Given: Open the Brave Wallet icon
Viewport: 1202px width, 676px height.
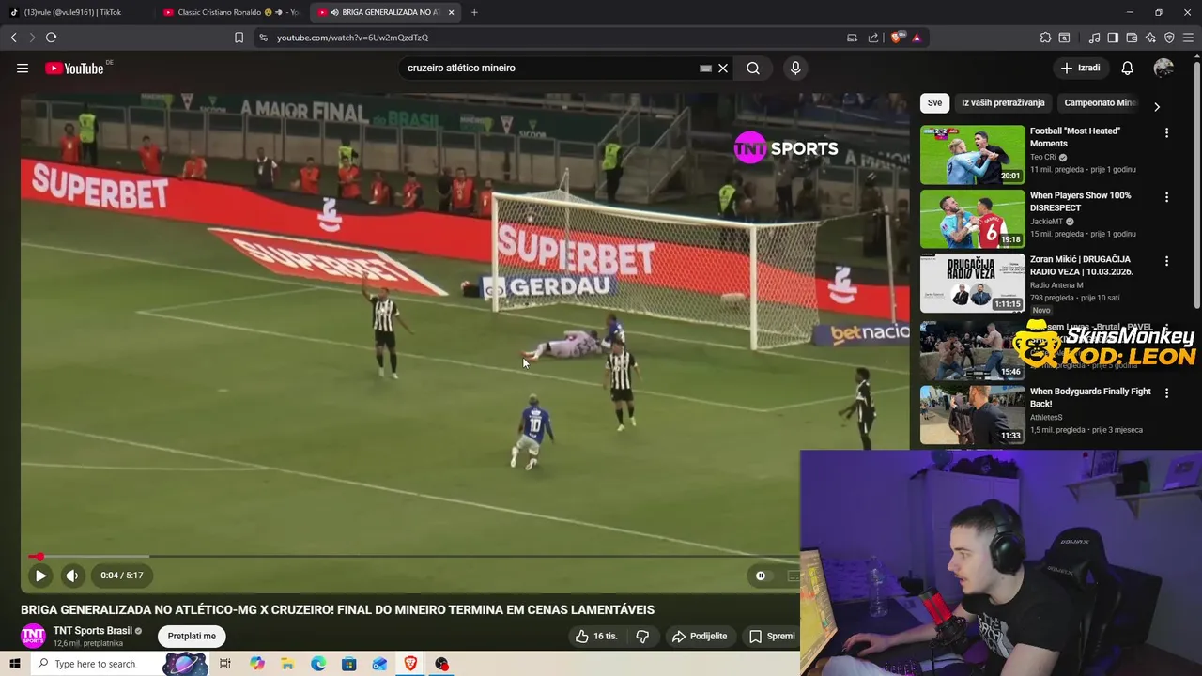Looking at the screenshot, I should tap(1132, 38).
